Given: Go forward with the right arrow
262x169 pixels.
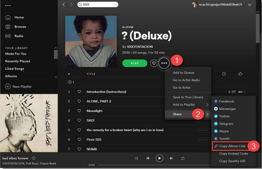Looking at the screenshot, I should [71, 4].
